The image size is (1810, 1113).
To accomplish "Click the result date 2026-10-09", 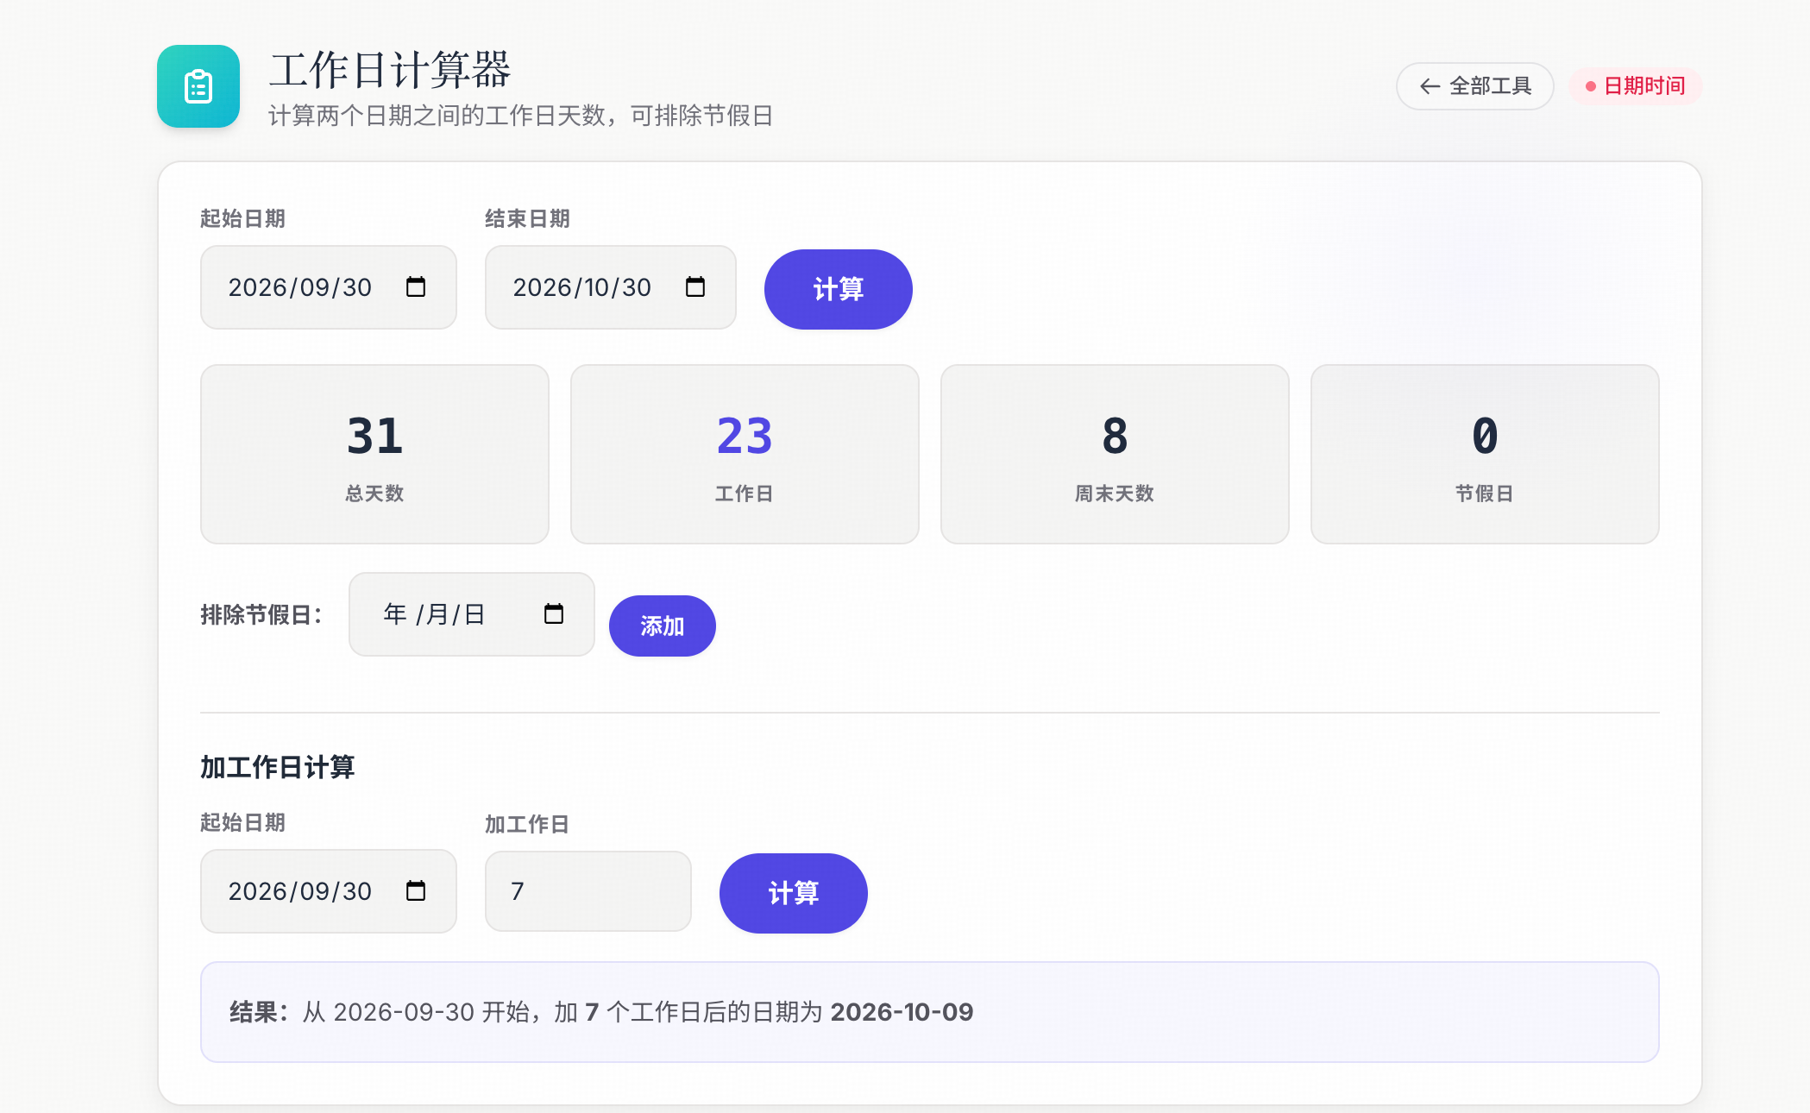I will [902, 1012].
